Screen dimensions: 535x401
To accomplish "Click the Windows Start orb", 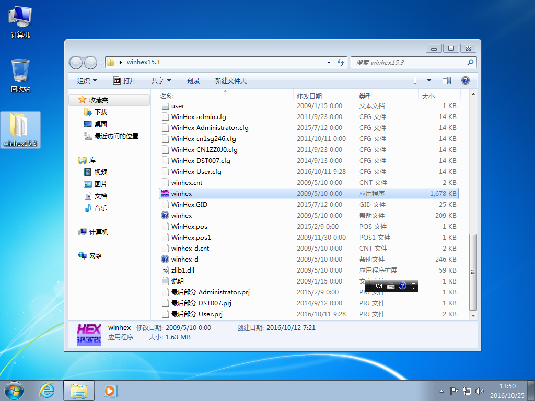I will click(14, 391).
